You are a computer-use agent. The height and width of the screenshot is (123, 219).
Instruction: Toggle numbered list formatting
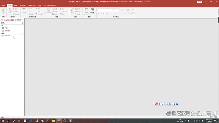123,10
